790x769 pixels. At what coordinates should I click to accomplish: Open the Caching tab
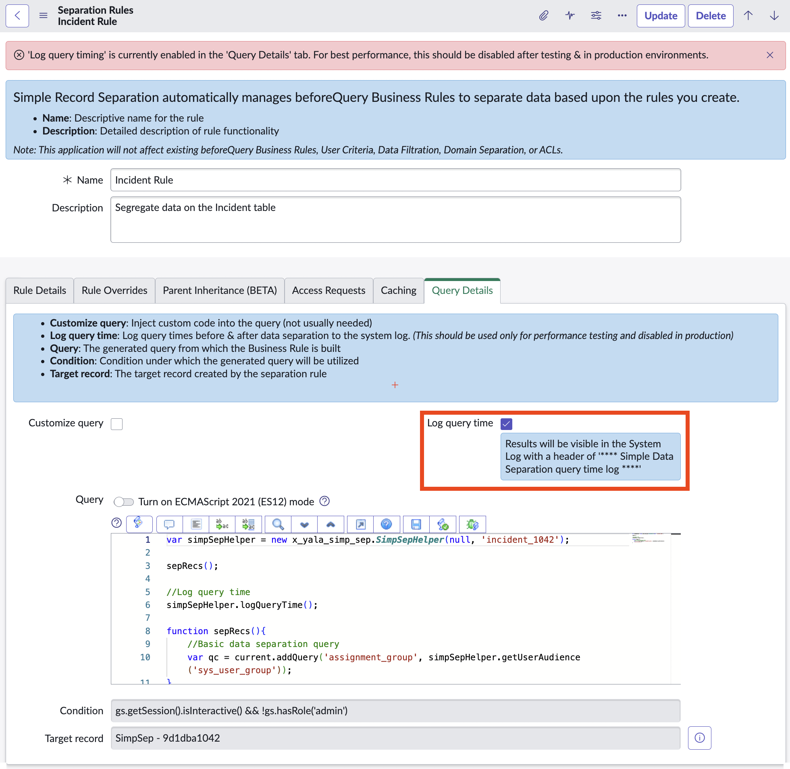coord(398,290)
